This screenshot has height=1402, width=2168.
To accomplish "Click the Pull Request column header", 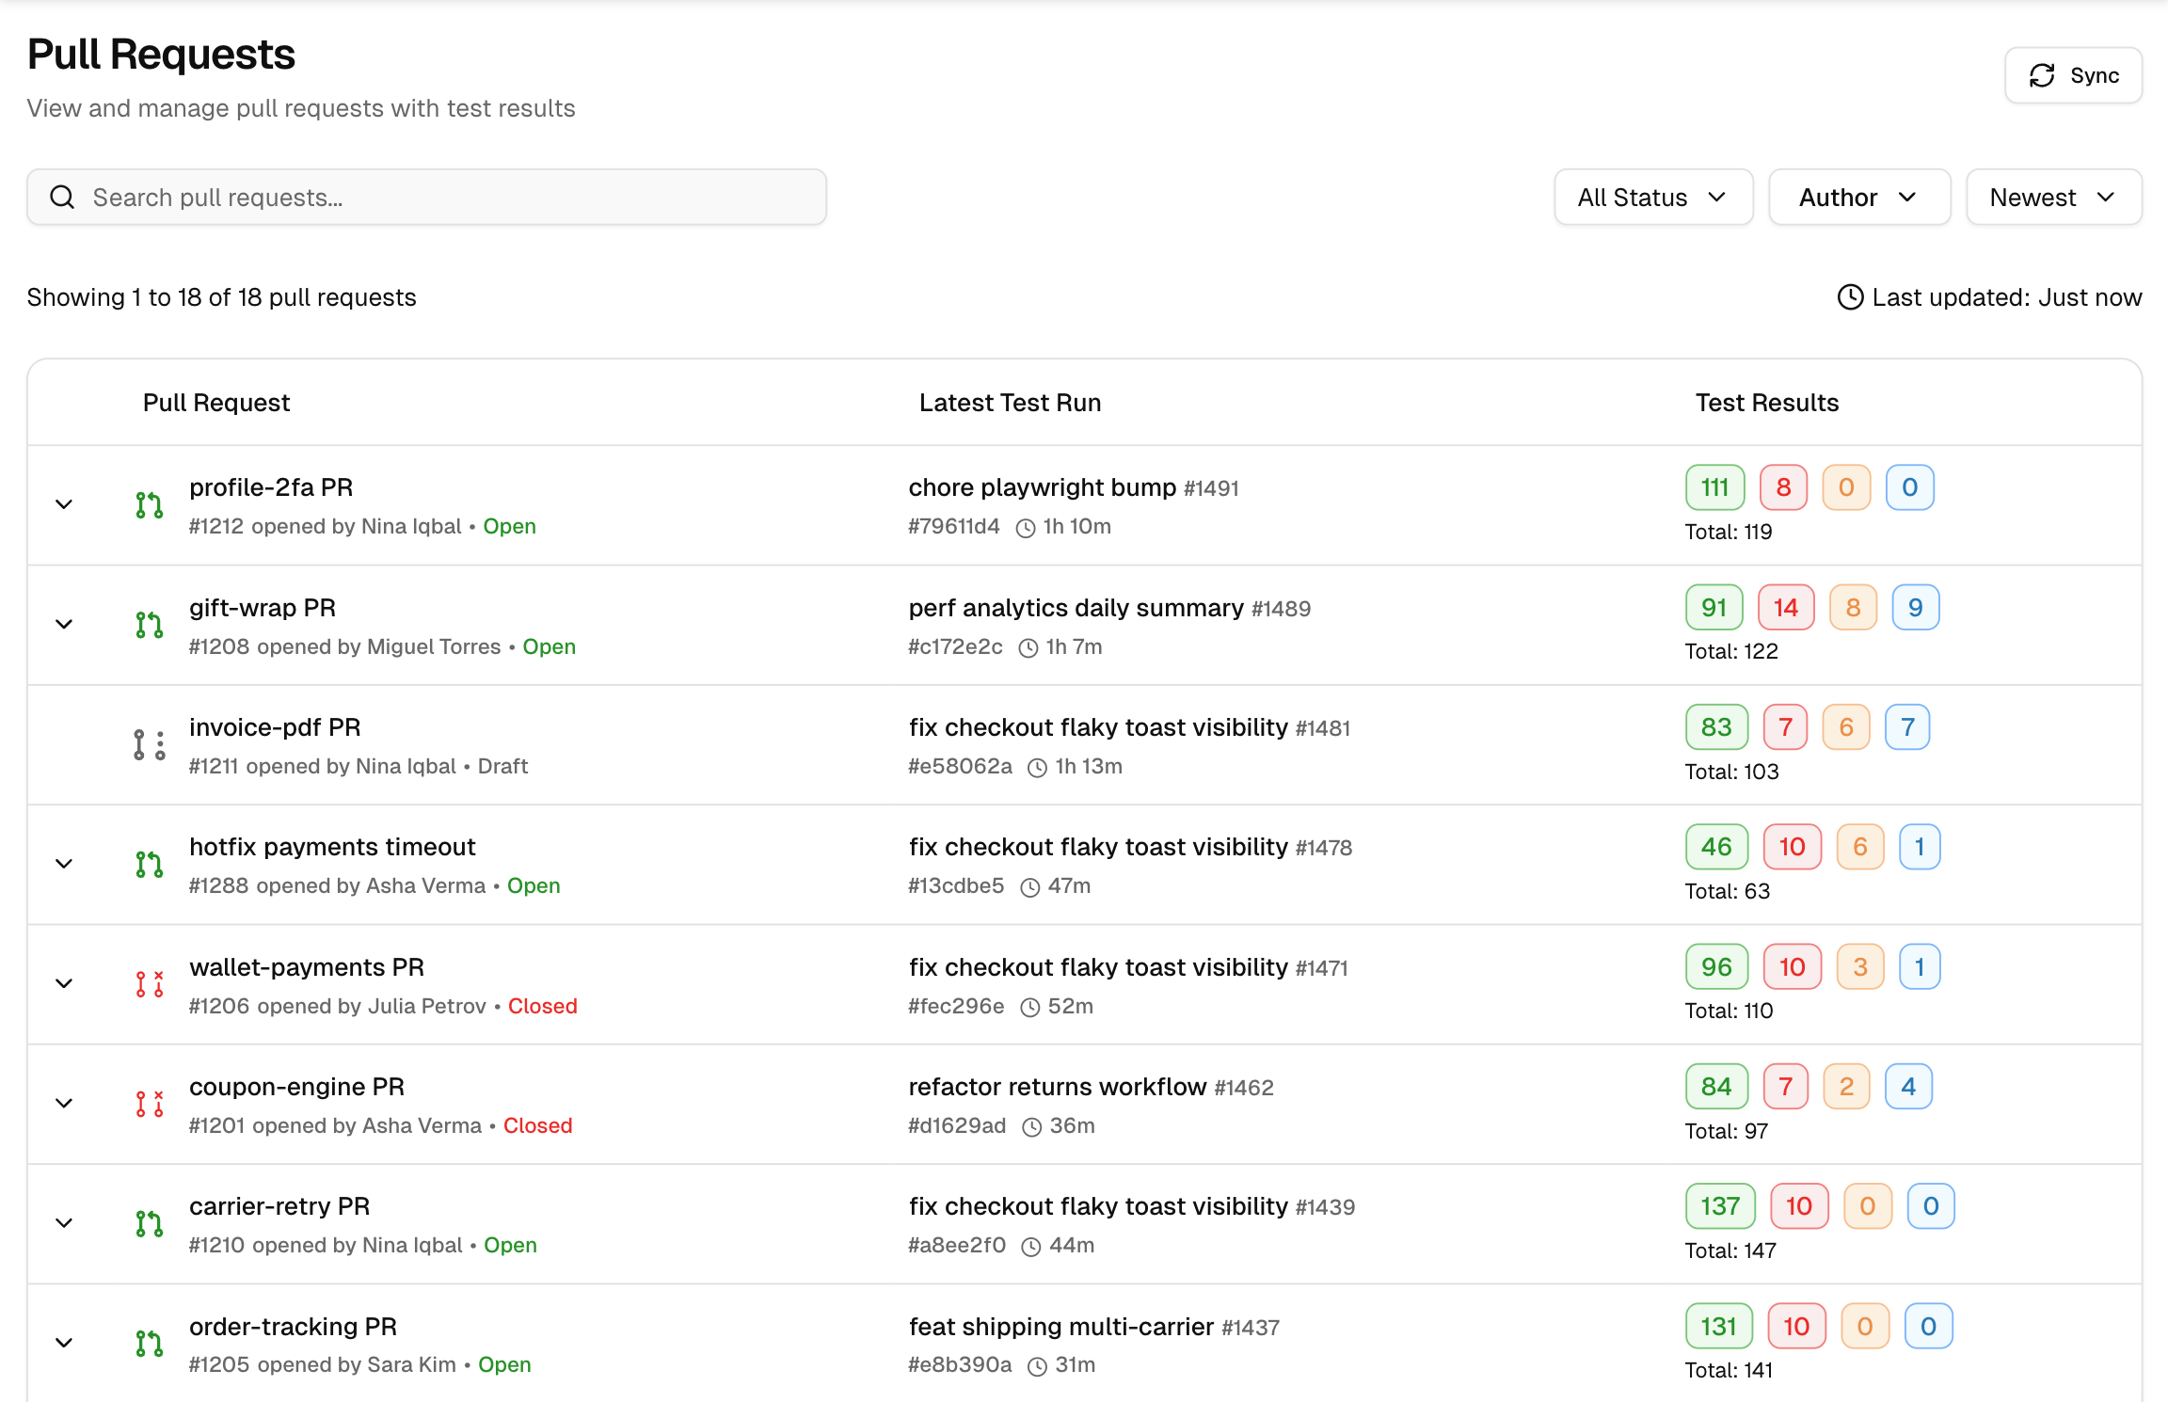I will 216,403.
